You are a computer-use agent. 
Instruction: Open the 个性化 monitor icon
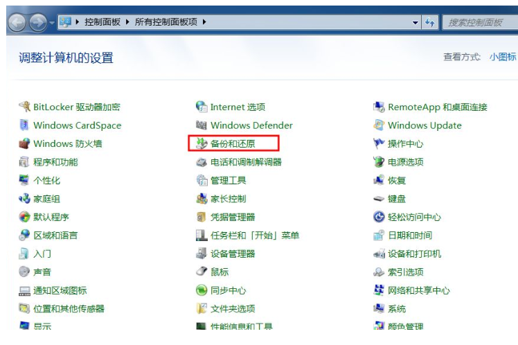click(24, 180)
